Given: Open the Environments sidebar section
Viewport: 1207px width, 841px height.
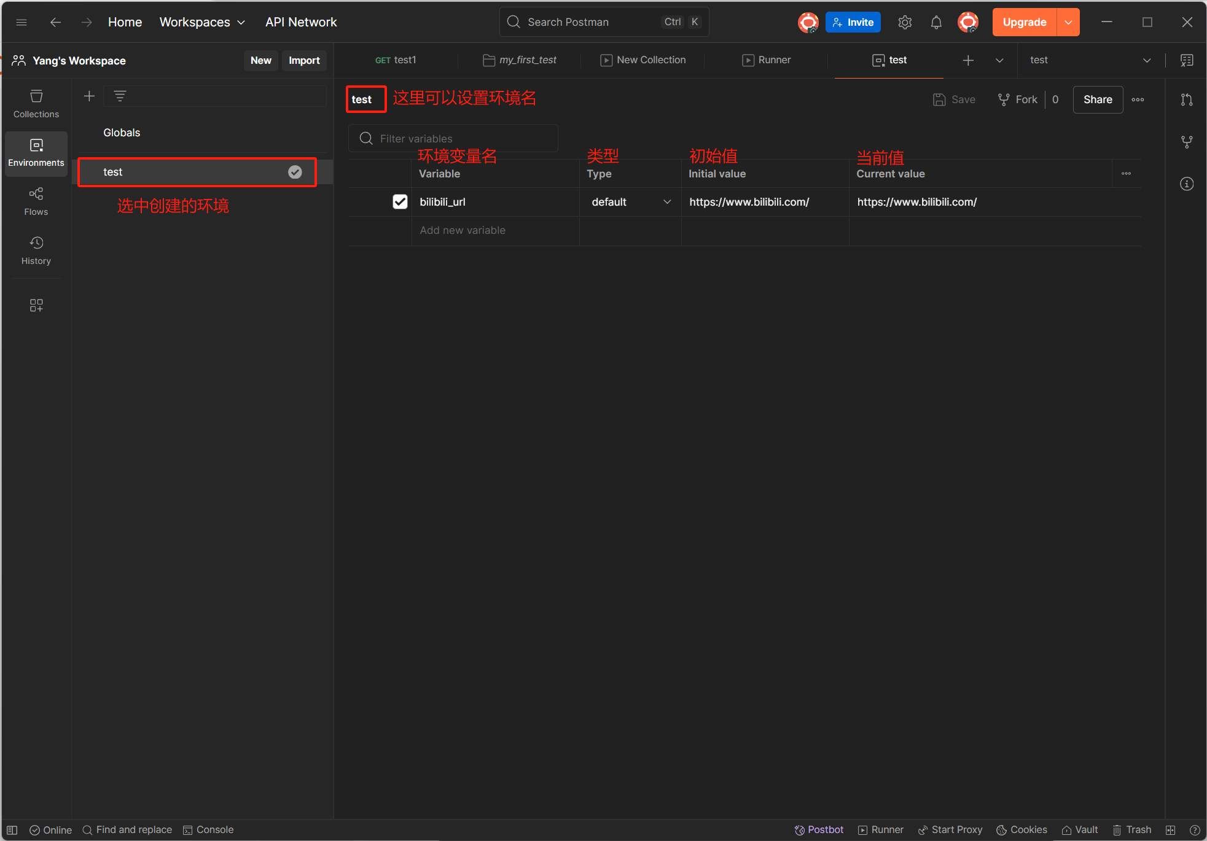Looking at the screenshot, I should point(36,153).
